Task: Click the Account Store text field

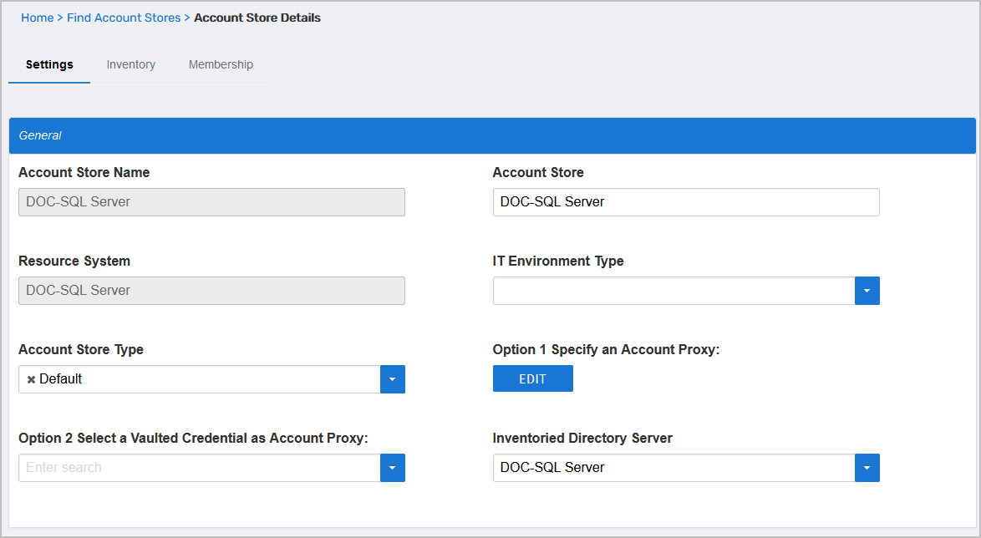Action: 685,202
